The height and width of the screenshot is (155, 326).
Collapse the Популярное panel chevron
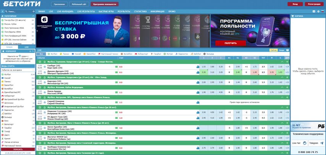[33, 16]
